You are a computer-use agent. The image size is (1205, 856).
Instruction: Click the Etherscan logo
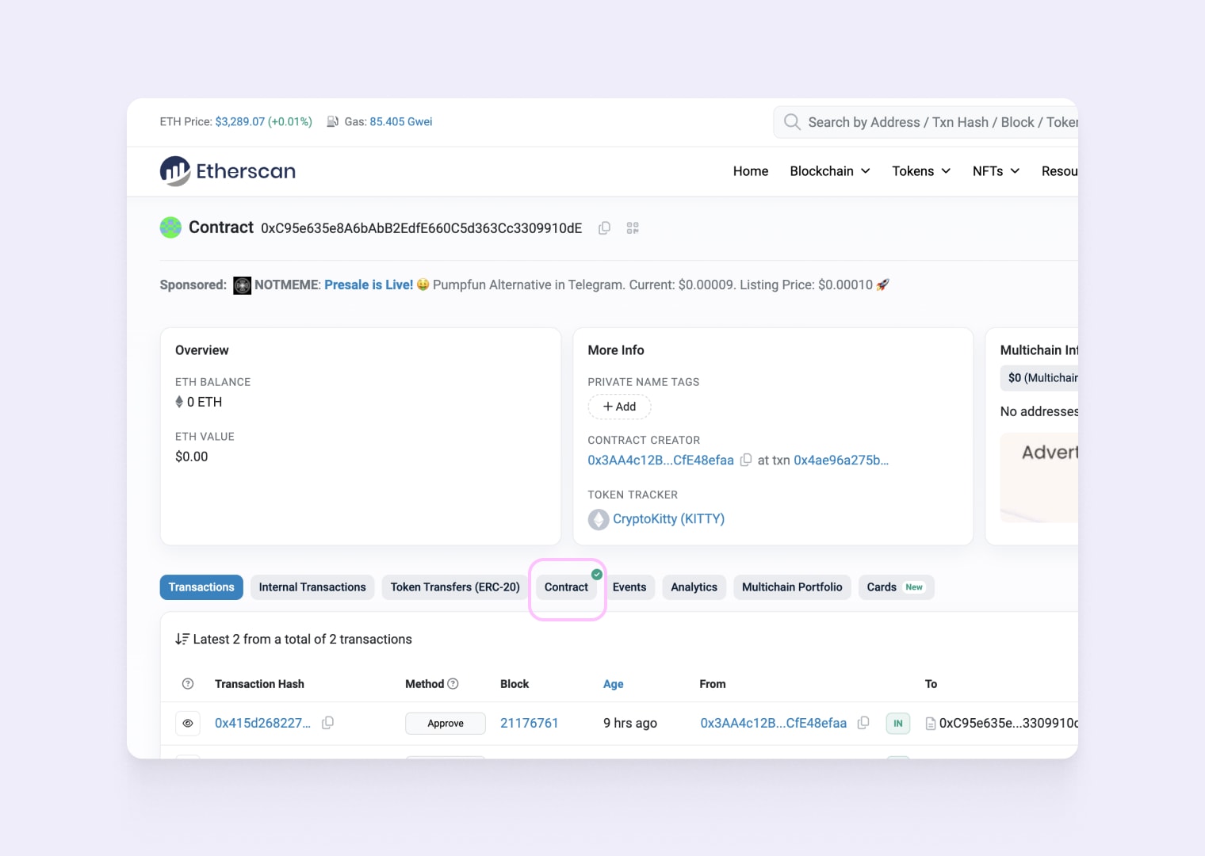coord(228,171)
